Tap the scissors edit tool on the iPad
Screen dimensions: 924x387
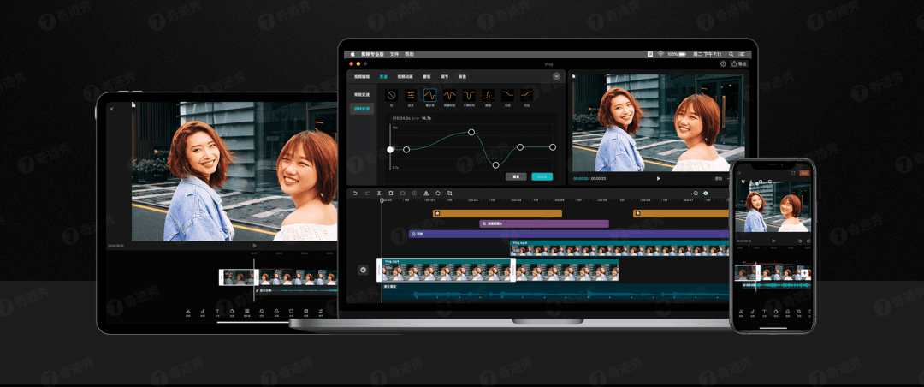(187, 312)
